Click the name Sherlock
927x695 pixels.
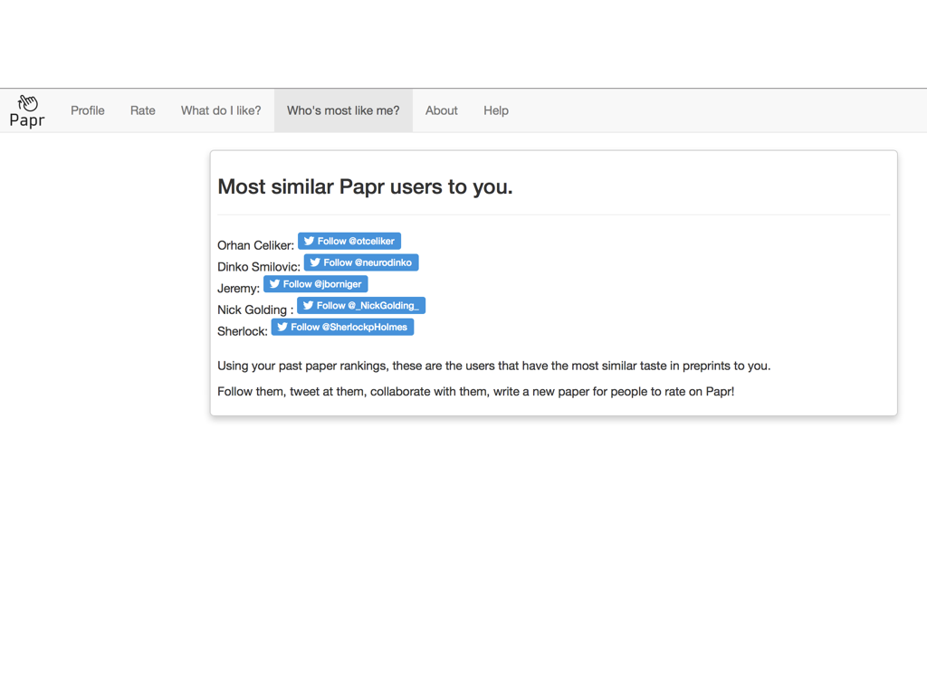(243, 331)
